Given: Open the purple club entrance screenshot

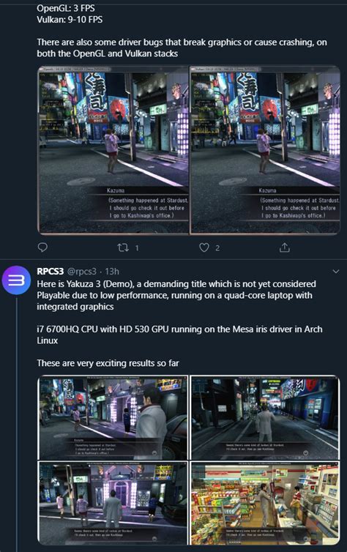Looking at the screenshot, I should 113,503.
